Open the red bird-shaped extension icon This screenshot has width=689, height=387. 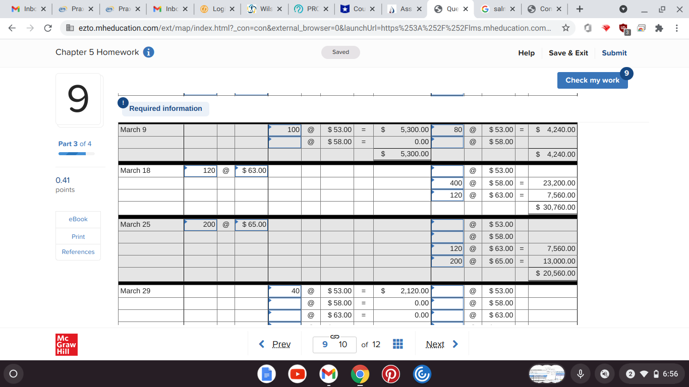pos(607,29)
